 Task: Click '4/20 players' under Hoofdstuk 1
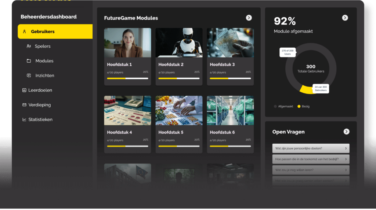click(x=115, y=72)
